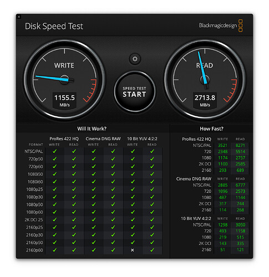
Task: Click the 2160p60 10 Bit YUV read checkmark
Action: tap(152, 250)
